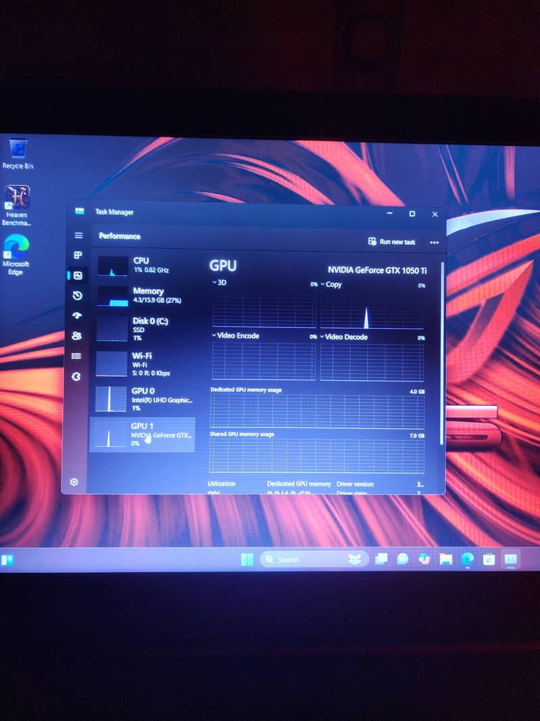The width and height of the screenshot is (540, 721).
Task: Open the App history page icon
Action: (x=77, y=296)
